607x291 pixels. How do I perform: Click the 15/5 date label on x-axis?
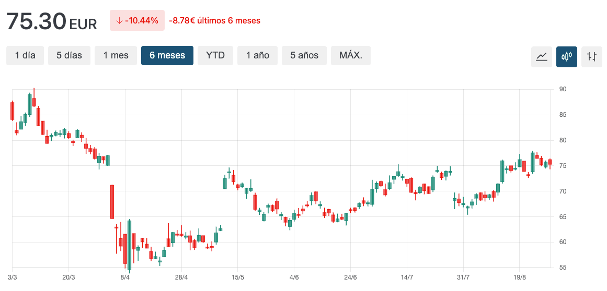click(238, 277)
